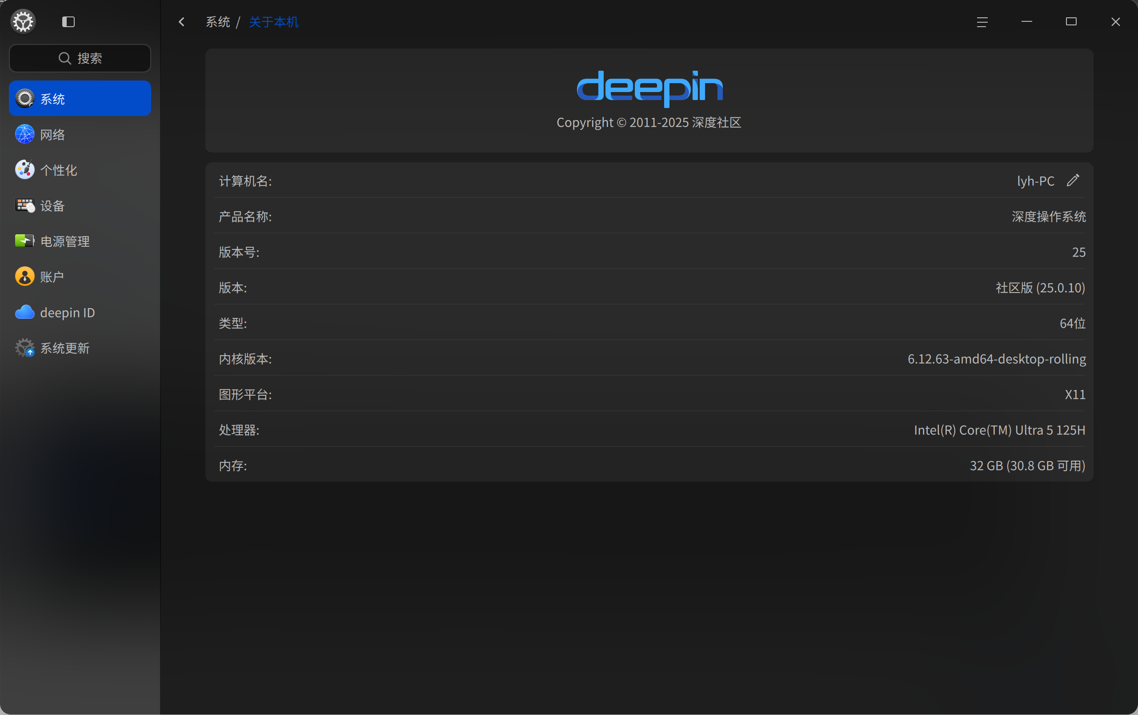Click the lyh-PC computer name value
Viewport: 1138px width, 715px height.
pos(1035,181)
